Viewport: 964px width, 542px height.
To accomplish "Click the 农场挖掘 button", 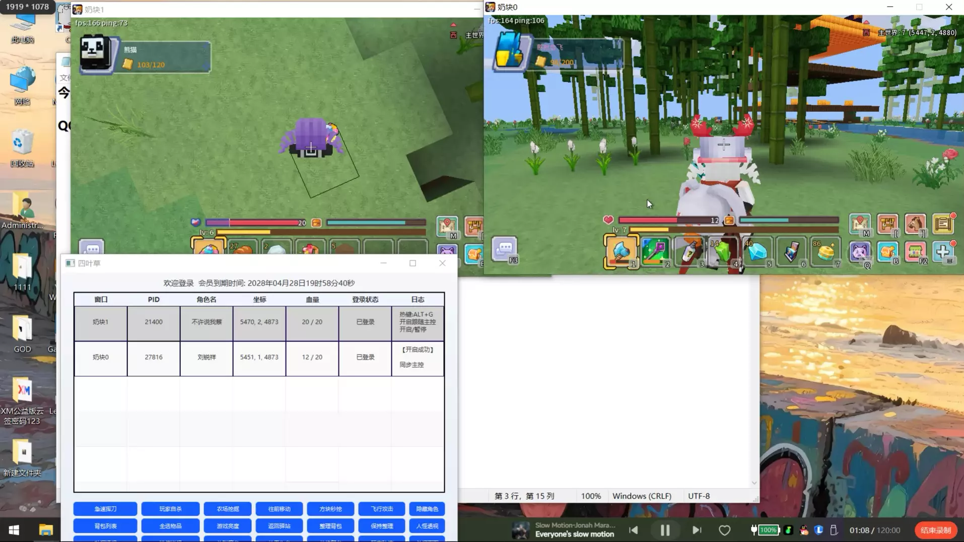I will tap(228, 509).
